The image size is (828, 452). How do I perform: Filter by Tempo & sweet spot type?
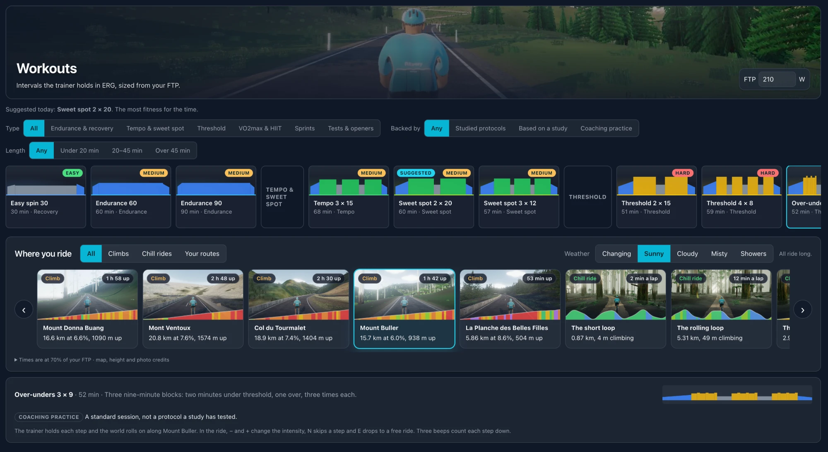(x=155, y=128)
